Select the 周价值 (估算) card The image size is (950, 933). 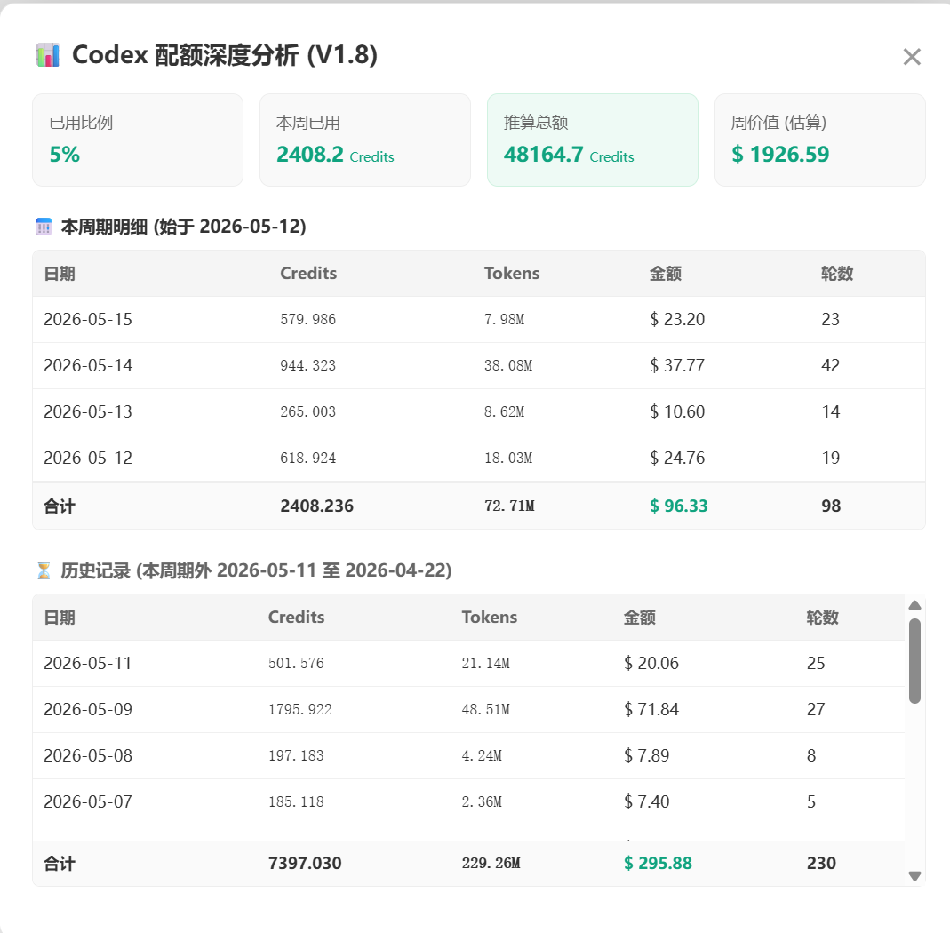819,140
